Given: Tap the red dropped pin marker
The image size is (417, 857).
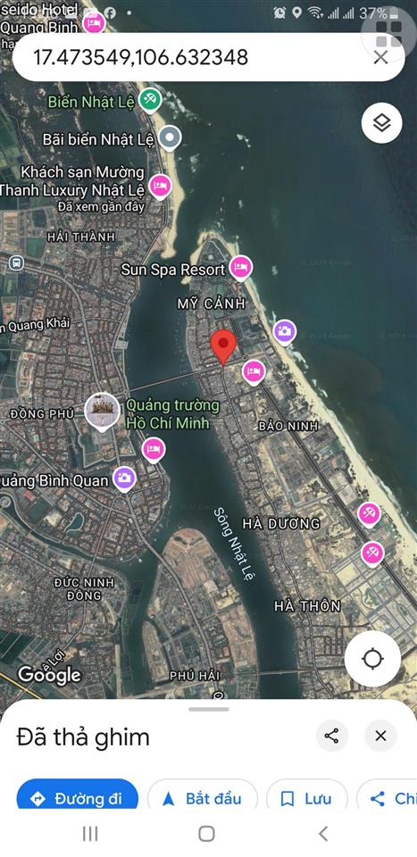Looking at the screenshot, I should click(223, 347).
